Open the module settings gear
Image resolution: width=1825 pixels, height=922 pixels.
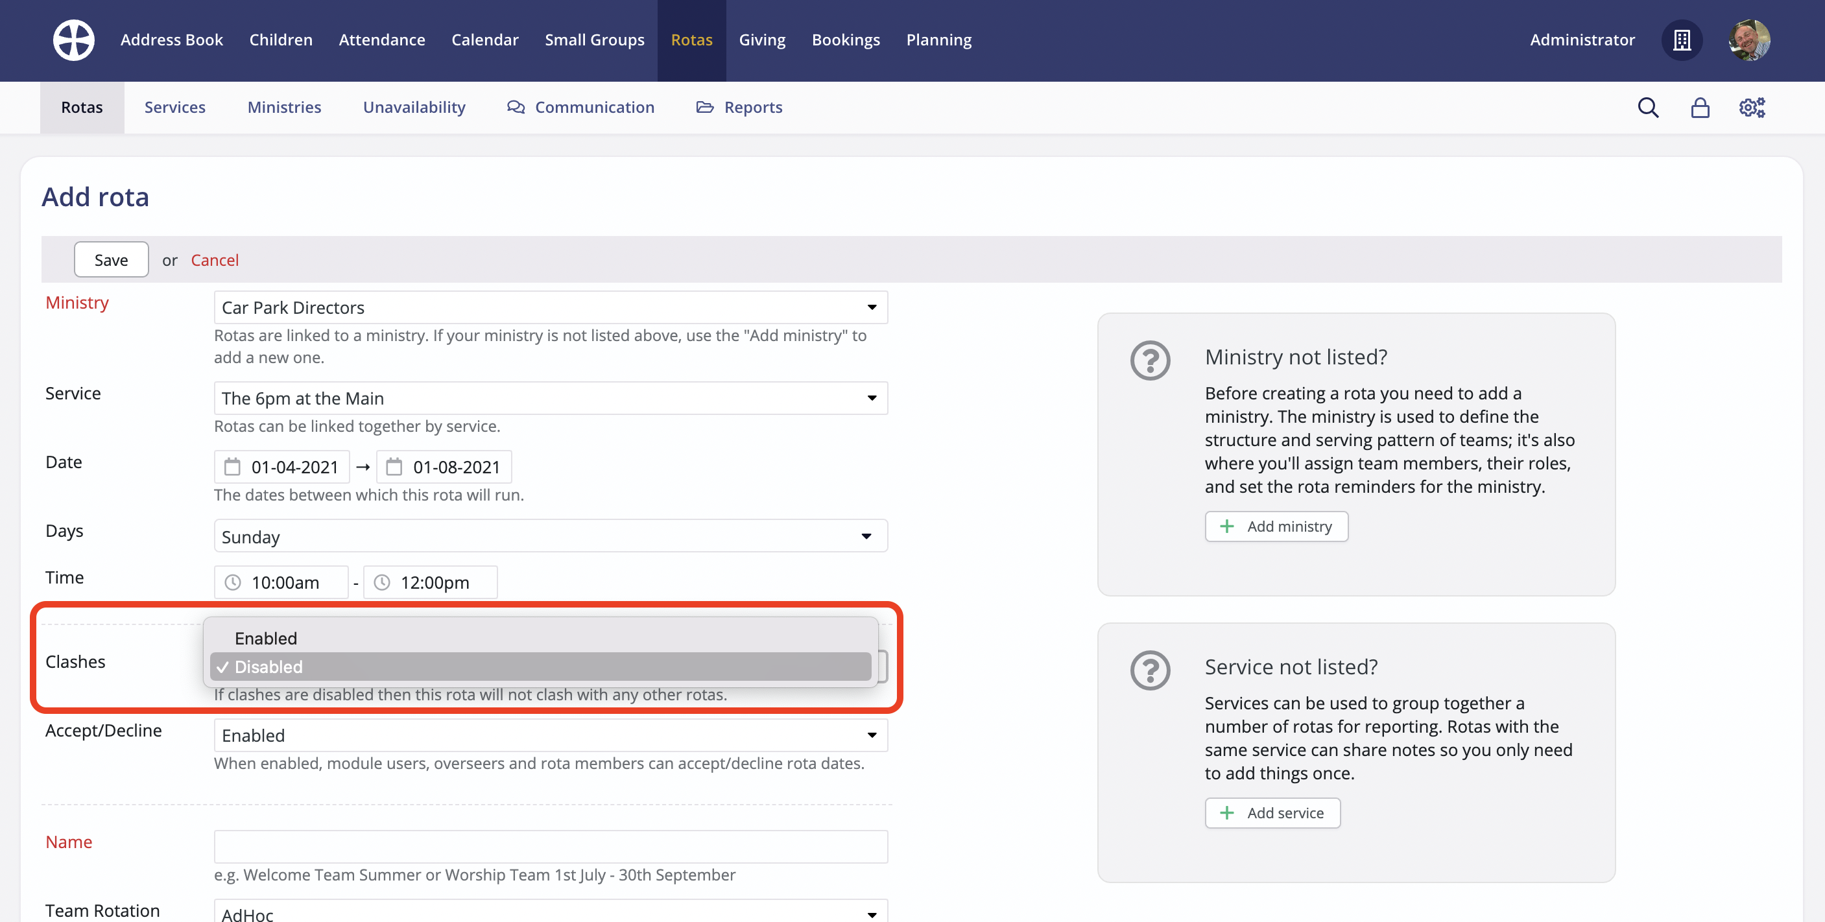click(1751, 107)
